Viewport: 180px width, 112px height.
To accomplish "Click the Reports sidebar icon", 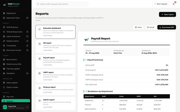I will (4, 101).
